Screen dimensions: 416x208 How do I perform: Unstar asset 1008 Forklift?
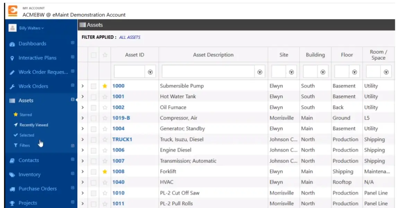tap(105, 172)
